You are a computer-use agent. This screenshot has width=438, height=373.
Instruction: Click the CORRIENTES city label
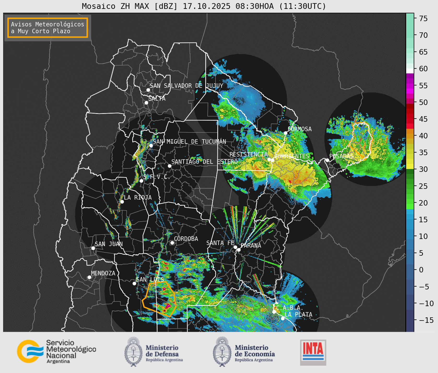pos(292,156)
